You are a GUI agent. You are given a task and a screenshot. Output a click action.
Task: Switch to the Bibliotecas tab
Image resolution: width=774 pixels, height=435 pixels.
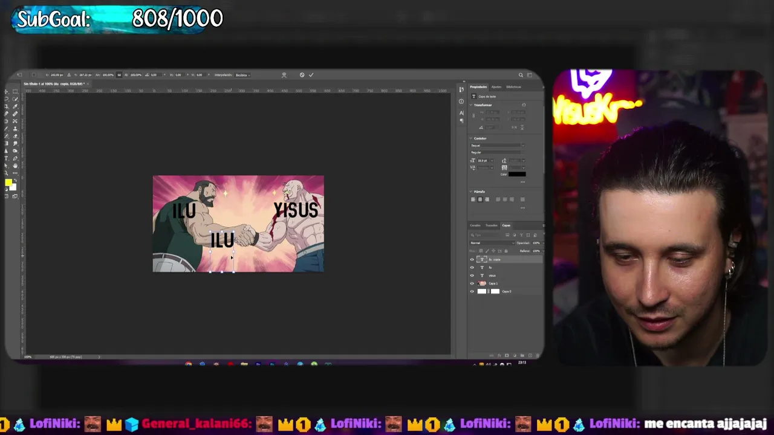point(514,87)
